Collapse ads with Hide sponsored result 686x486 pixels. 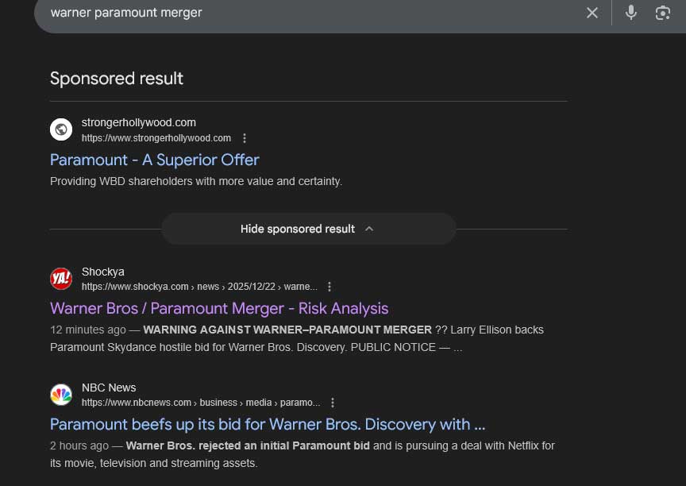click(298, 229)
